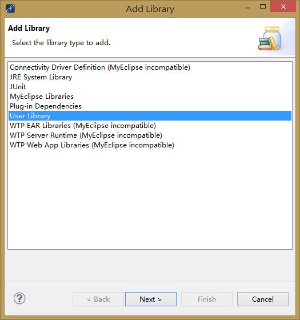Click the Cancel button
The height and width of the screenshot is (320, 300).
point(263,299)
